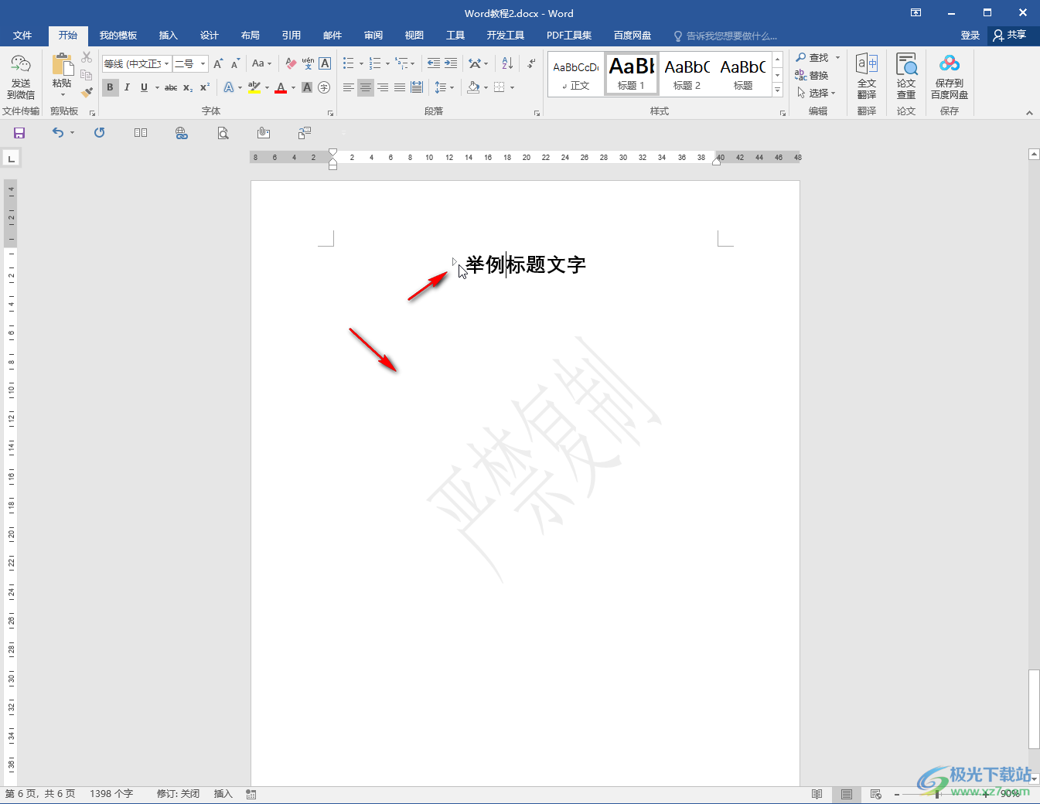Expand the bullet list dropdown arrow
Screen dimensions: 1040x804
pyautogui.click(x=361, y=63)
